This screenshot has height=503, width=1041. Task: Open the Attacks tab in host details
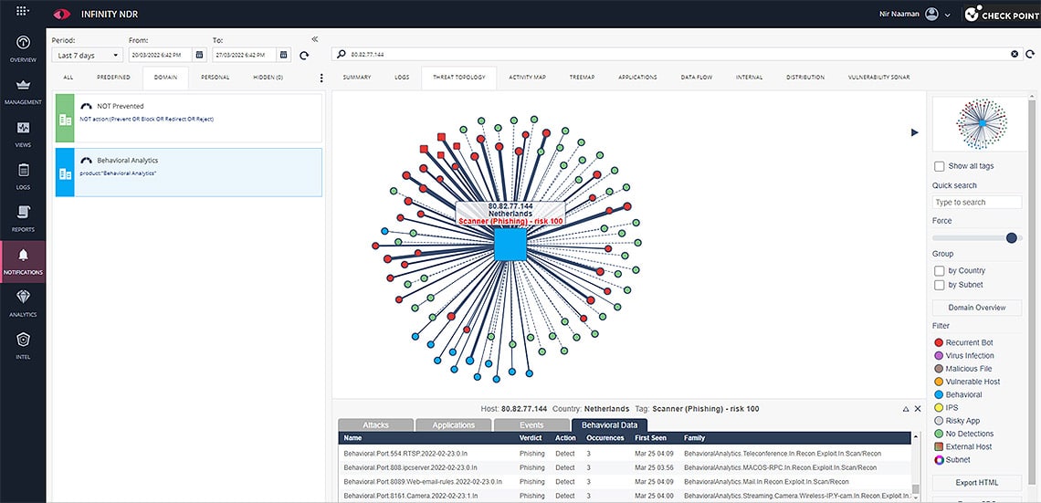(x=376, y=425)
